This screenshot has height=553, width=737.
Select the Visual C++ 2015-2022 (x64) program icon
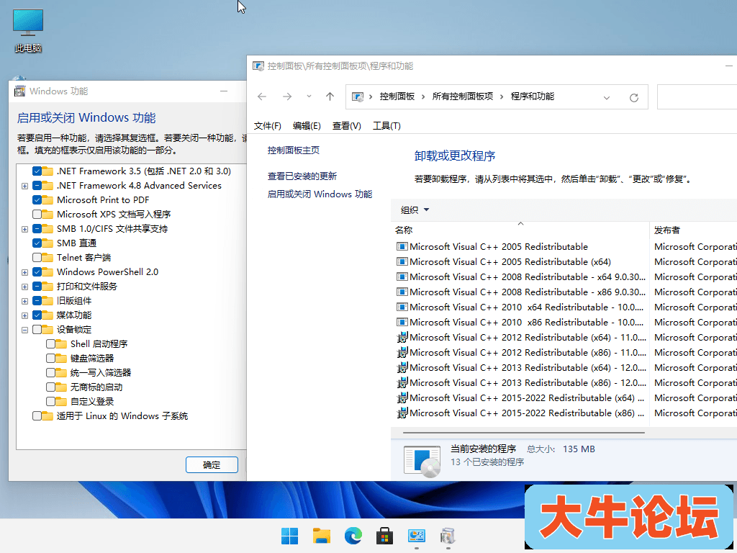pos(402,397)
